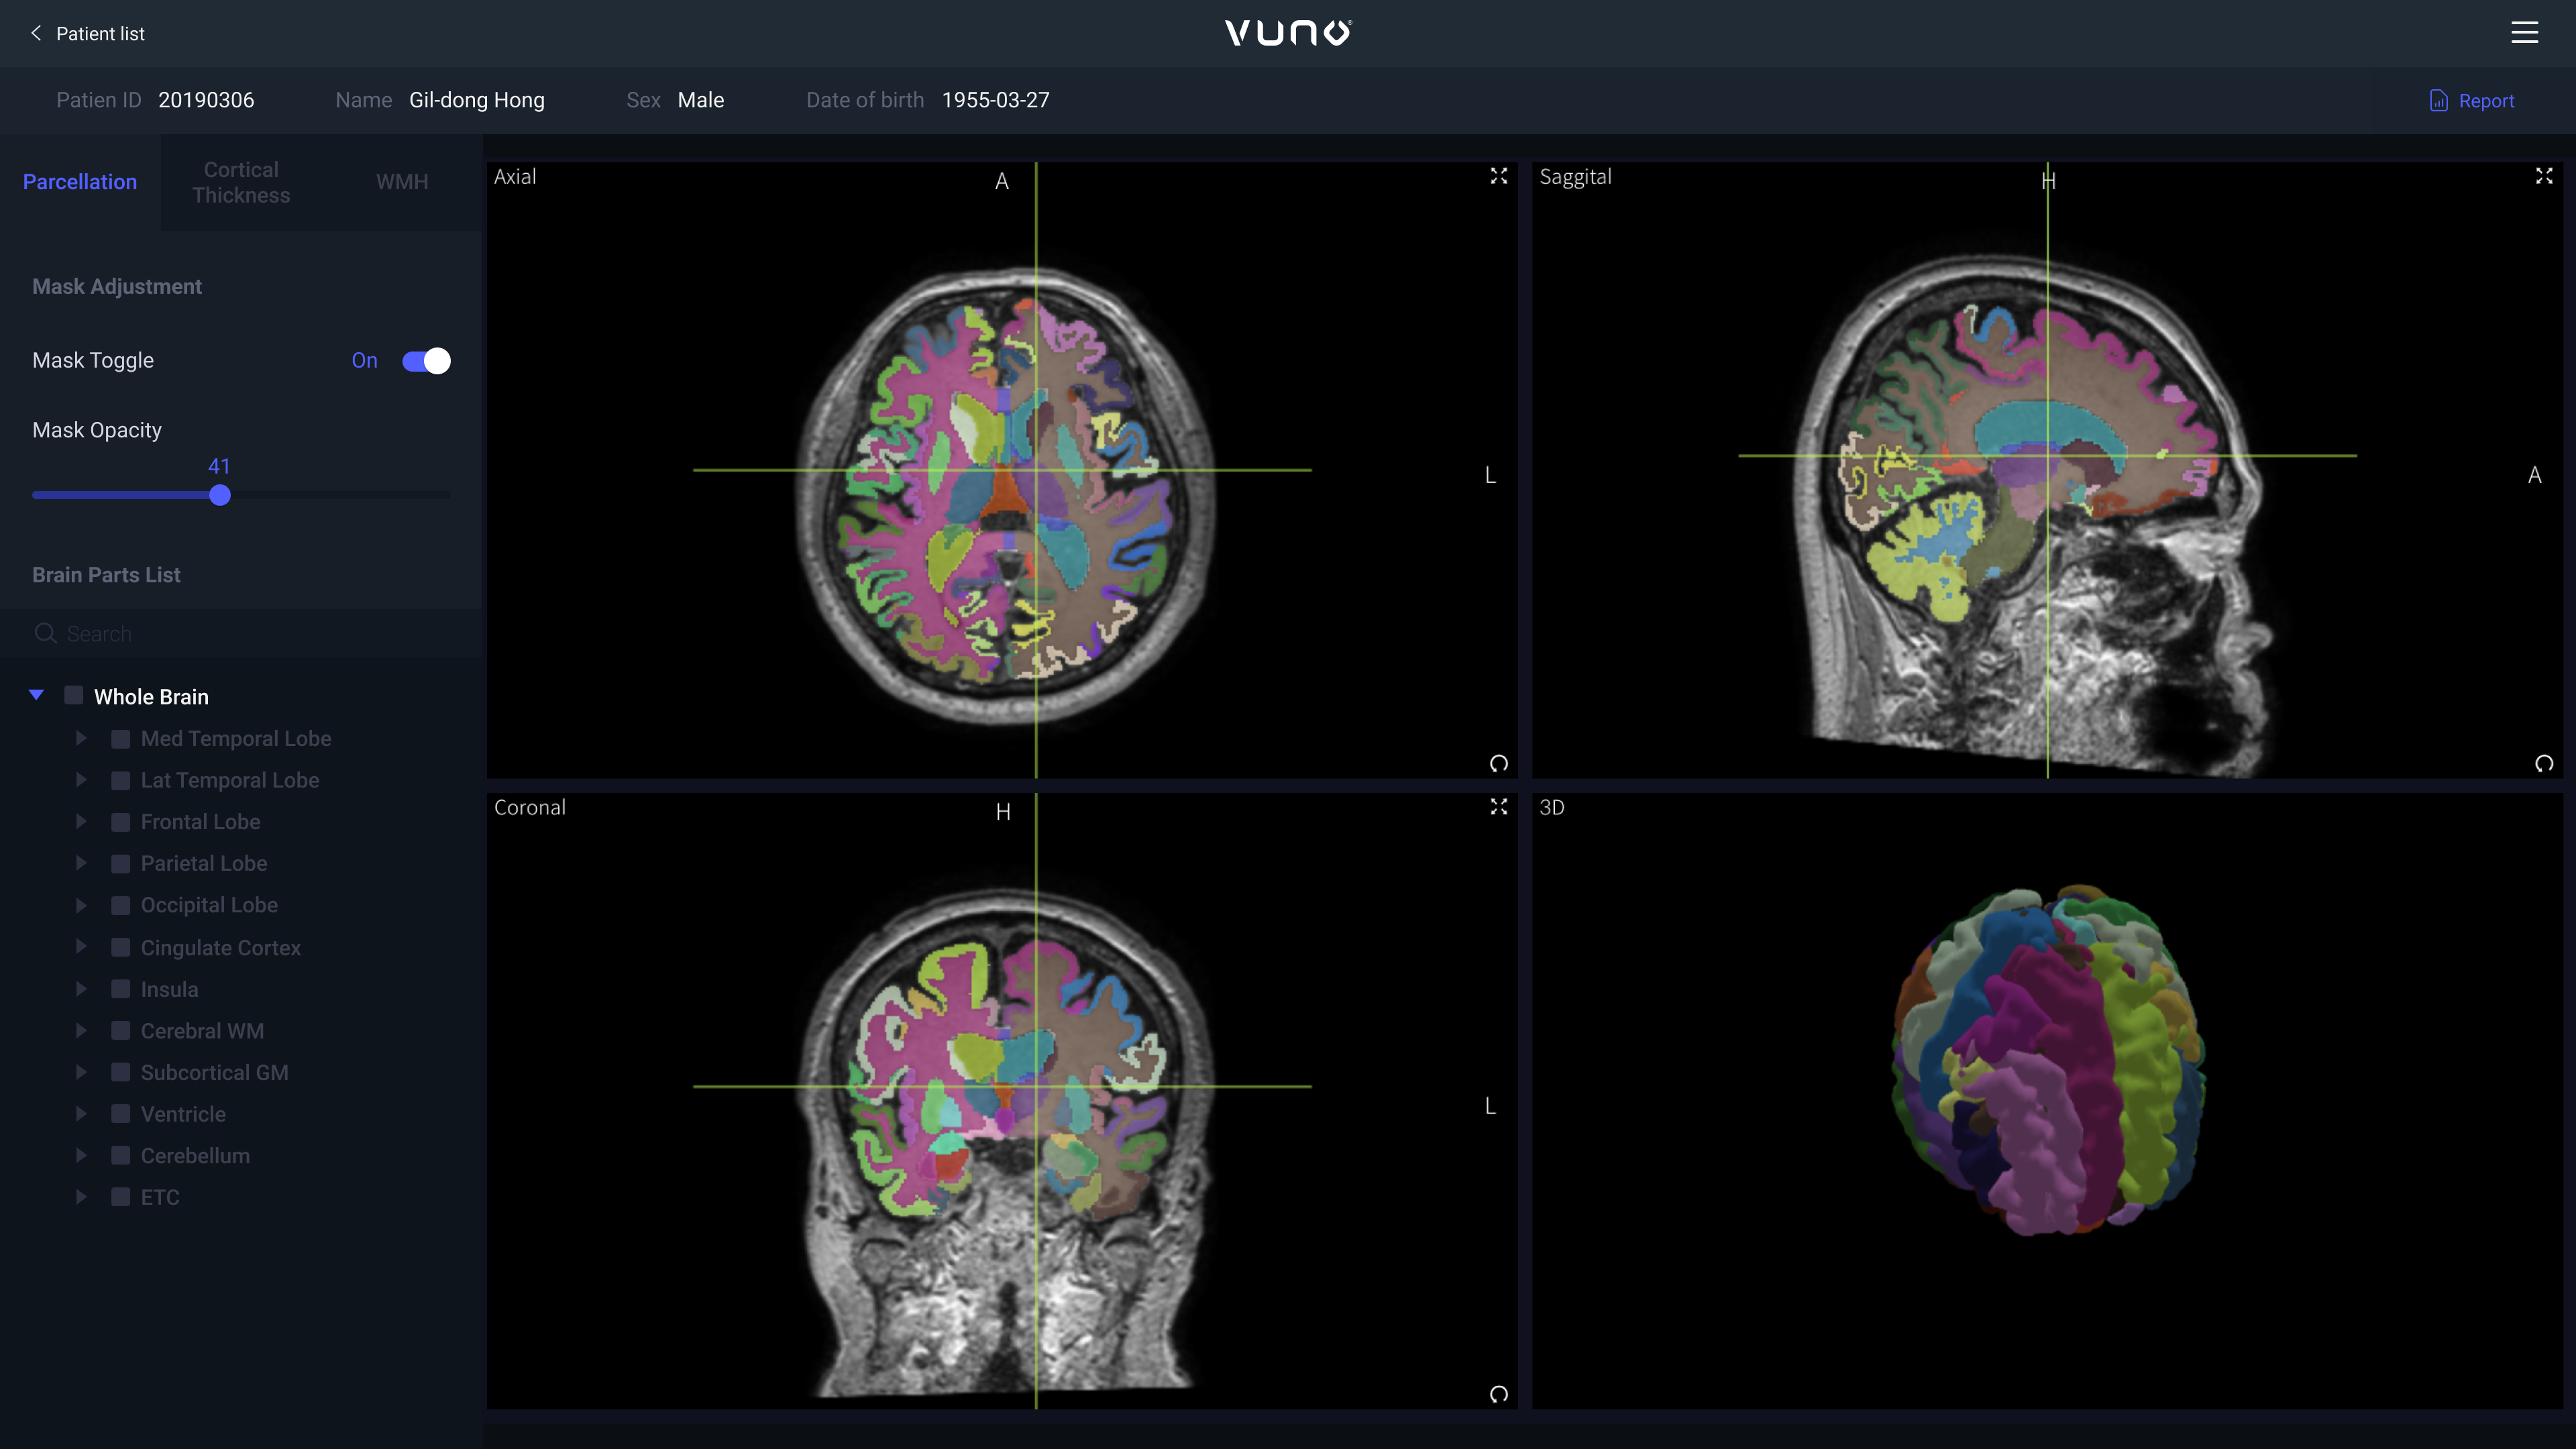Check the Whole Brain checkbox
Screen dimensions: 2576x1449
tap(74, 696)
